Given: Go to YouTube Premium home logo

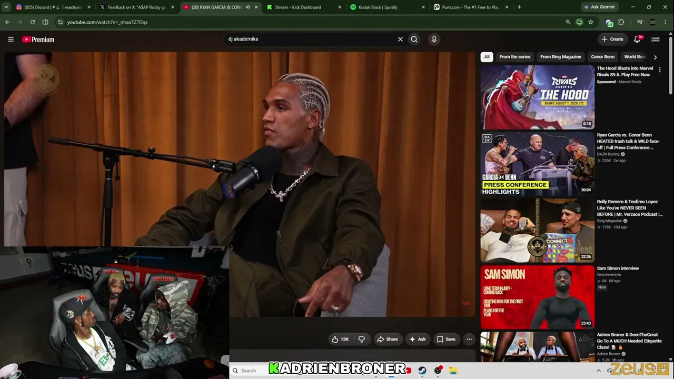Looking at the screenshot, I should [38, 39].
